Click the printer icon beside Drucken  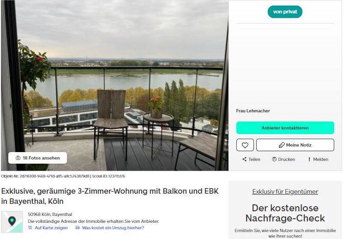coord(274,159)
